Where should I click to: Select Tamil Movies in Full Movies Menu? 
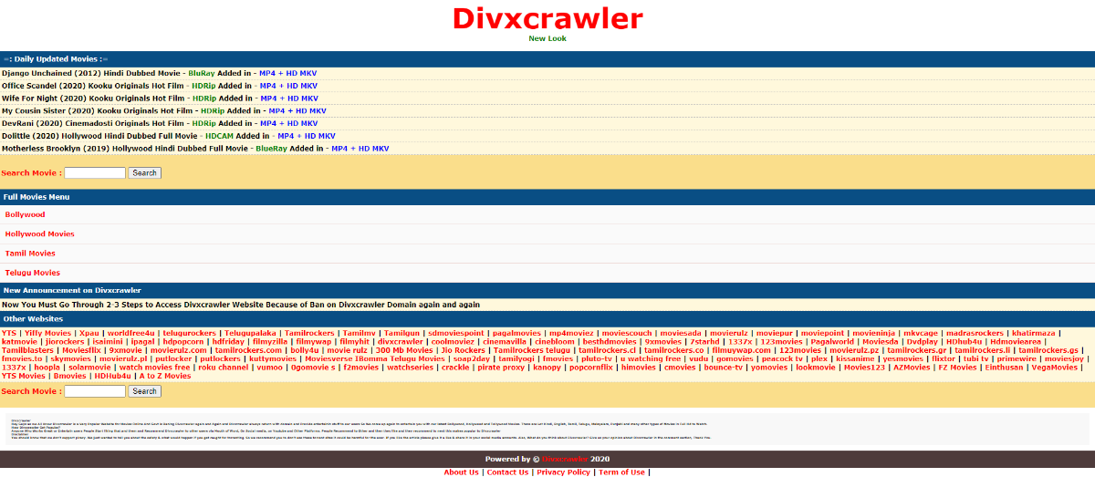30,254
